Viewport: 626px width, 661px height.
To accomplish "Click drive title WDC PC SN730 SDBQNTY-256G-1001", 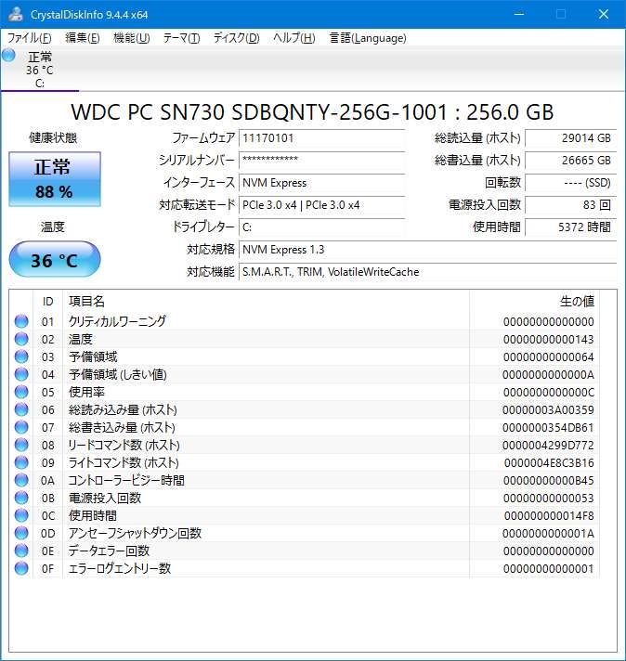I will click(x=259, y=112).
